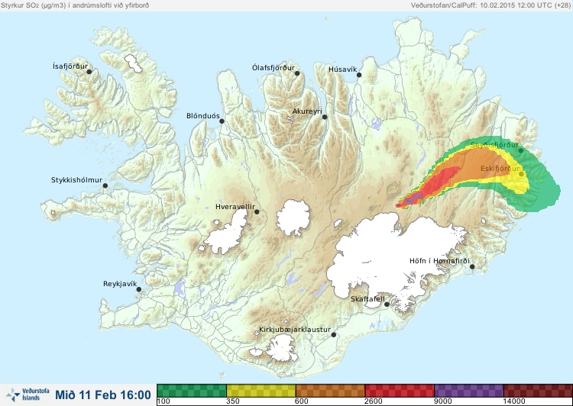Click the orange 600 legend swatch

coord(330,390)
